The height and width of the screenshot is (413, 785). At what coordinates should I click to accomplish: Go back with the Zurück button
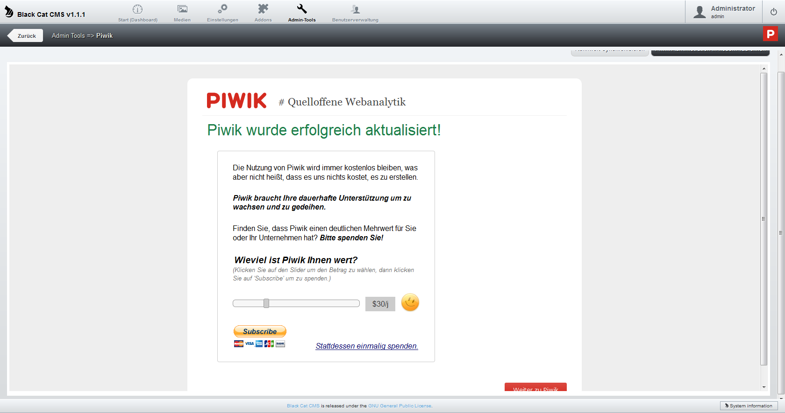(26, 35)
